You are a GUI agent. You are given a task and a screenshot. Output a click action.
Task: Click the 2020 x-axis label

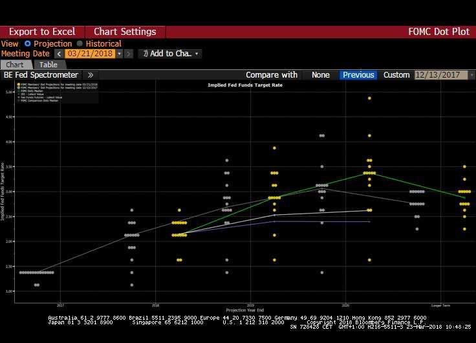click(345, 305)
